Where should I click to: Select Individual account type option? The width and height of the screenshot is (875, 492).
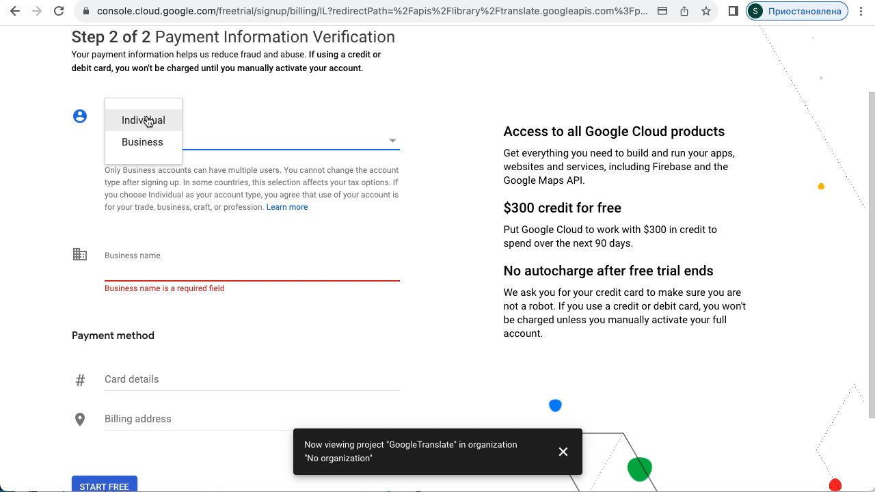pyautogui.click(x=144, y=120)
